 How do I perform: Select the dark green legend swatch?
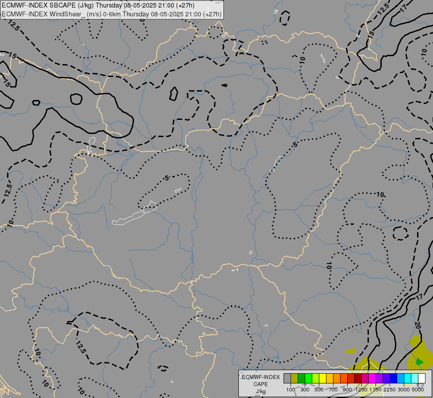[x=301, y=379]
